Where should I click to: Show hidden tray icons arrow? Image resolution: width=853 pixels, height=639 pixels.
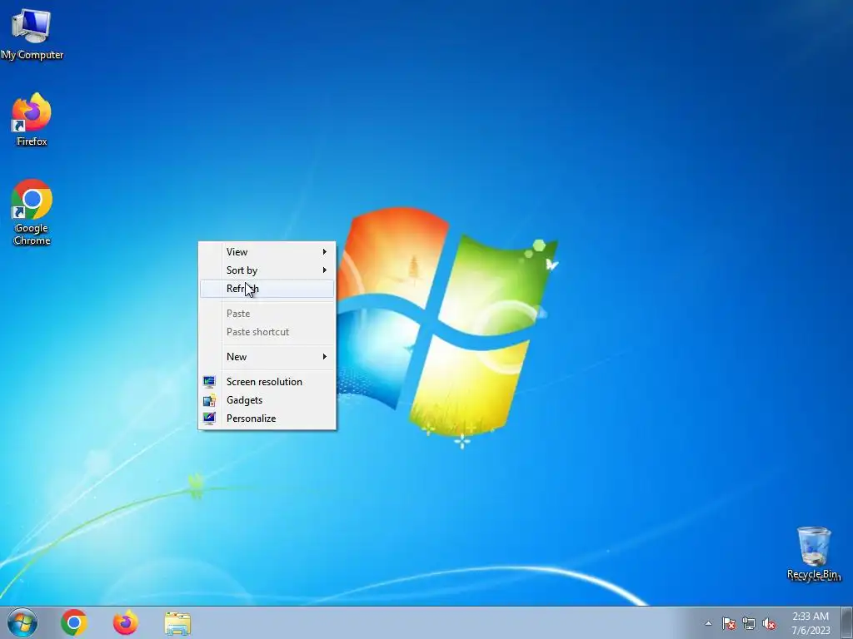708,623
